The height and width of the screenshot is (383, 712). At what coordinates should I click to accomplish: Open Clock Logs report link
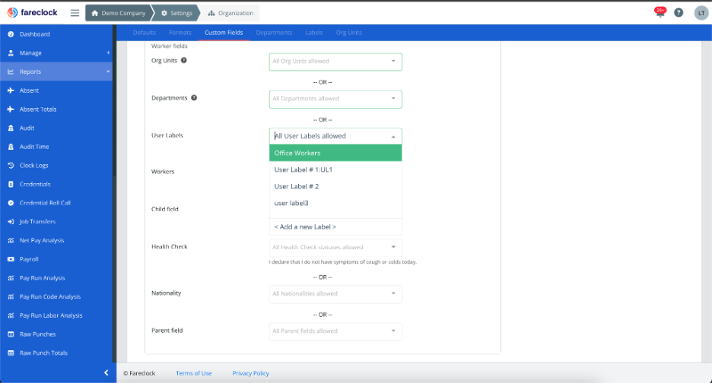coord(33,166)
